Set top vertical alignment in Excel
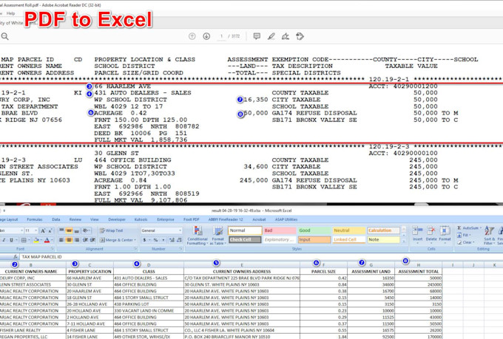This screenshot has width=503, height=339. [61, 230]
